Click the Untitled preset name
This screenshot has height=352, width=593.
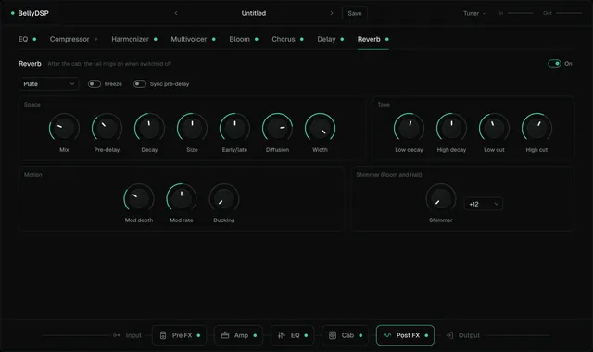(x=254, y=13)
